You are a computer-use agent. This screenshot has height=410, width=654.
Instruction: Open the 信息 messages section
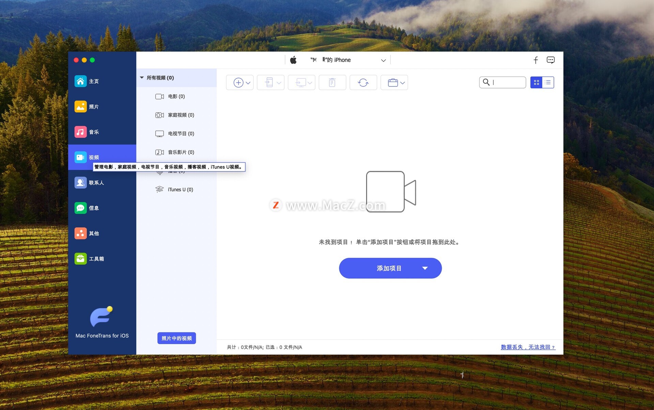coord(102,208)
